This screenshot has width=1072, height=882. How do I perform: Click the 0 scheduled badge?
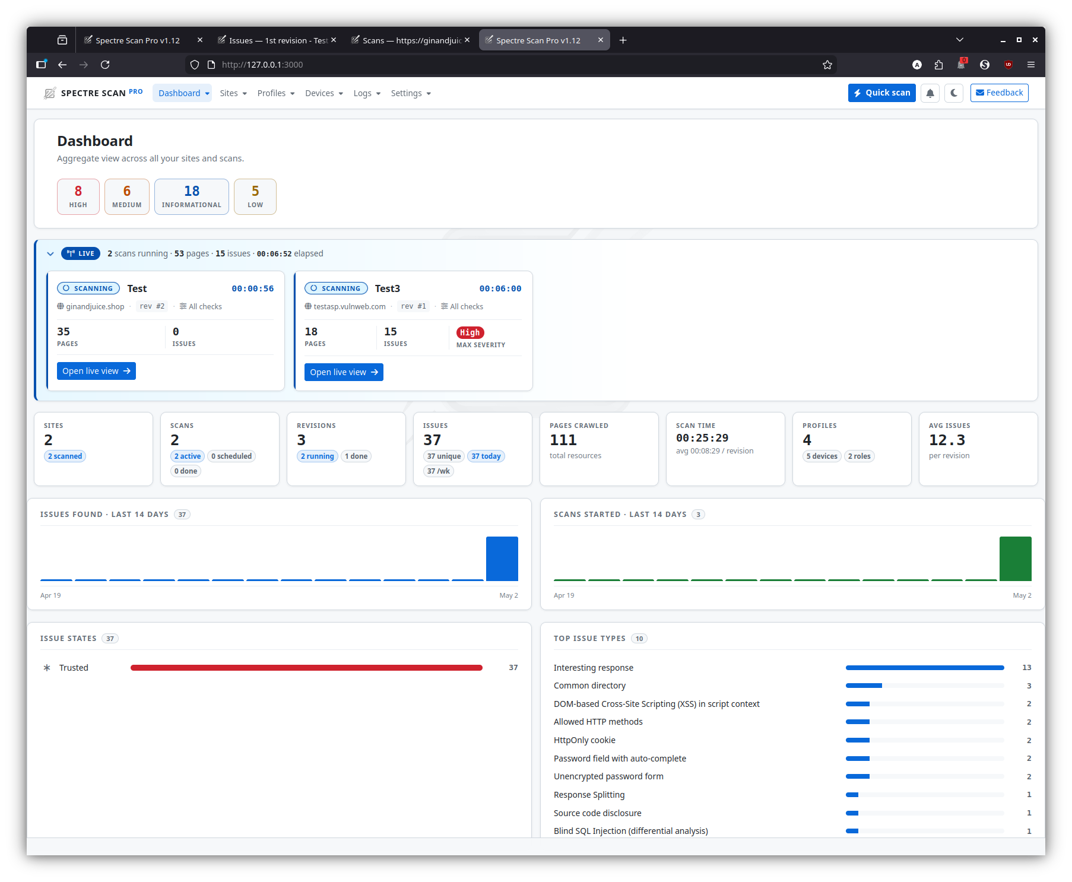231,456
